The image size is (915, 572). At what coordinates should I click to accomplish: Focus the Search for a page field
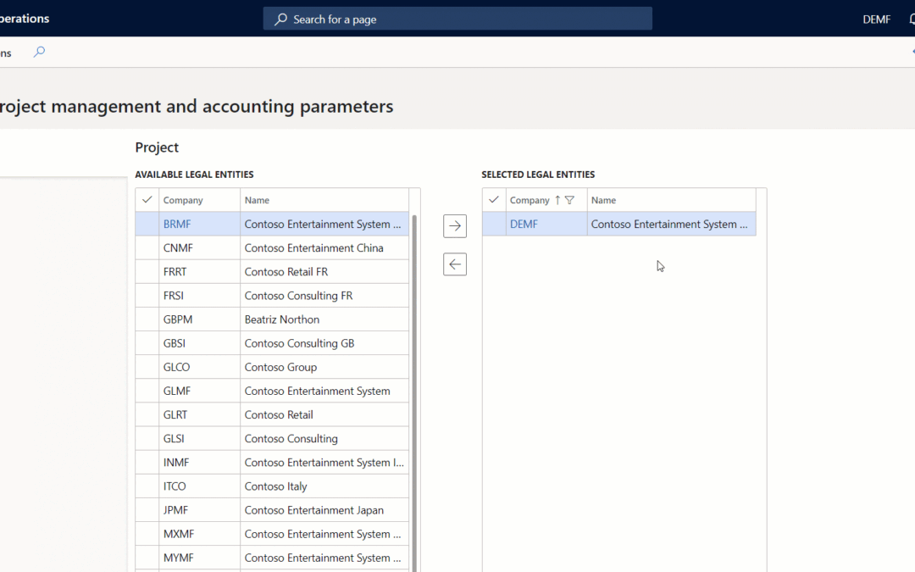(457, 19)
